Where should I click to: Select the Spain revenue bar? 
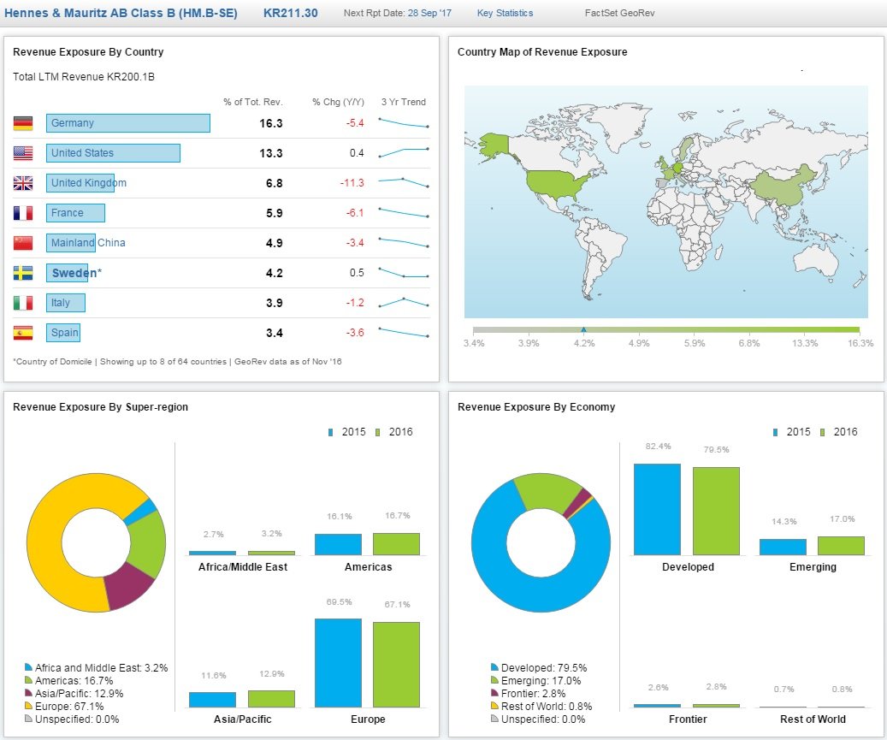coord(63,333)
